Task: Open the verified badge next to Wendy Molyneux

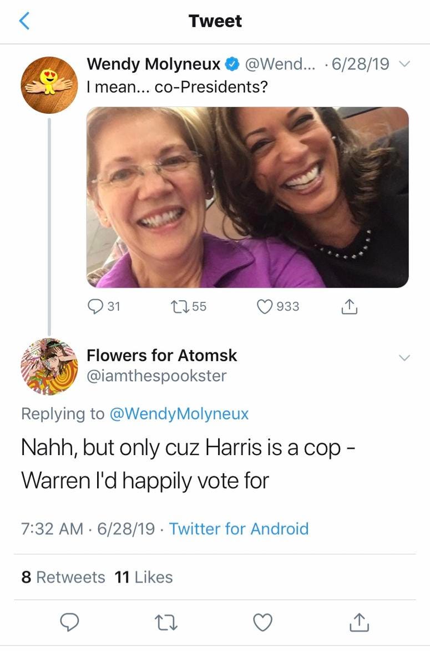Action: coord(232,64)
